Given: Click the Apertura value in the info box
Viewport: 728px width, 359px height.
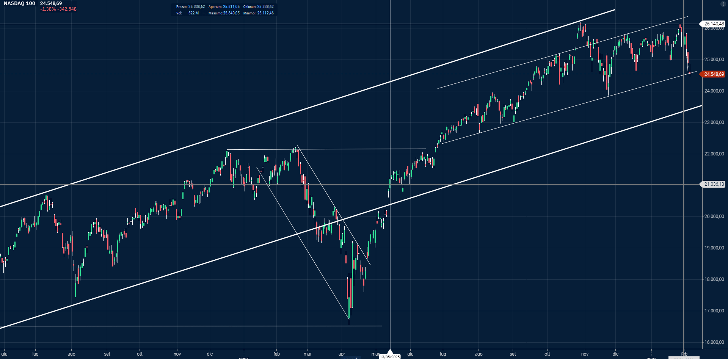Looking at the screenshot, I should (x=231, y=7).
